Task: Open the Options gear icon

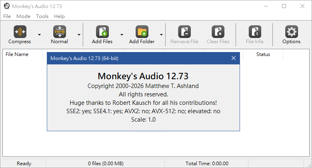Action: 291,32
